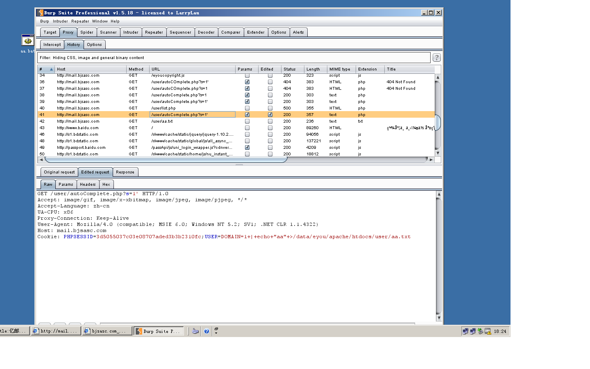
Task: Click the keyboard icon in taskbar quick launch
Action: [195, 331]
